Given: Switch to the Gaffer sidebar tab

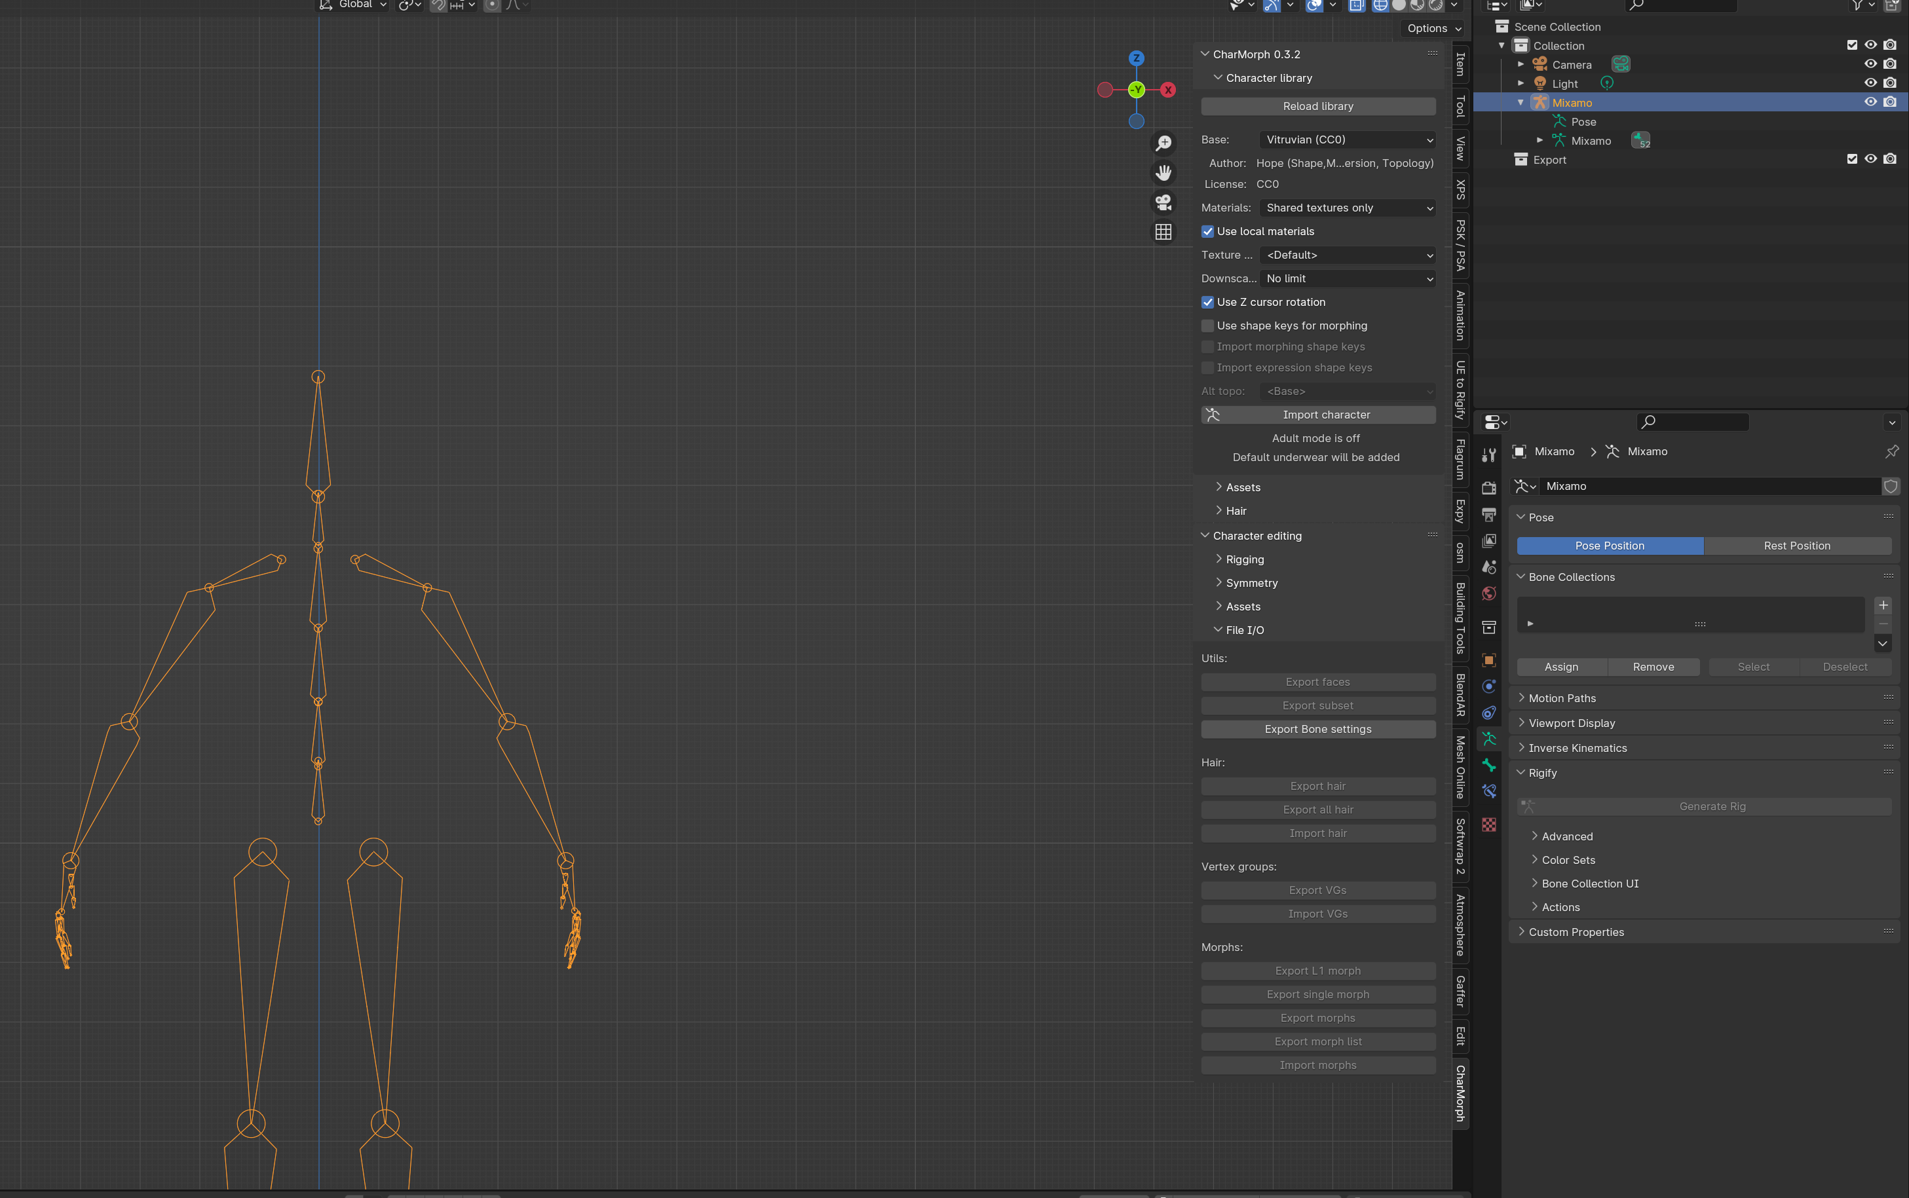Looking at the screenshot, I should click(x=1460, y=990).
